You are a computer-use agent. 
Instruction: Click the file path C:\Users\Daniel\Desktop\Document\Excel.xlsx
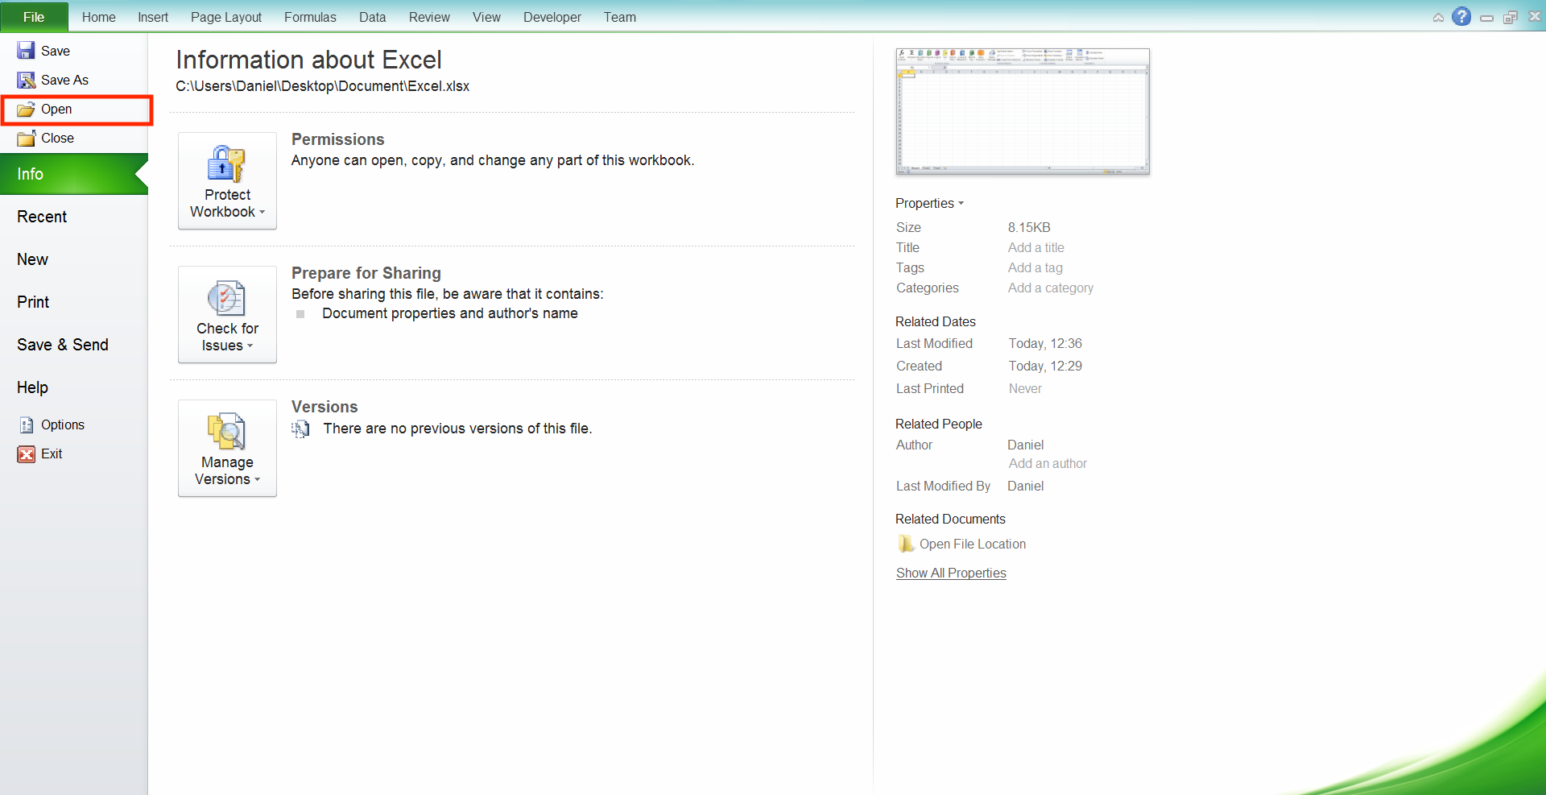[x=322, y=86]
